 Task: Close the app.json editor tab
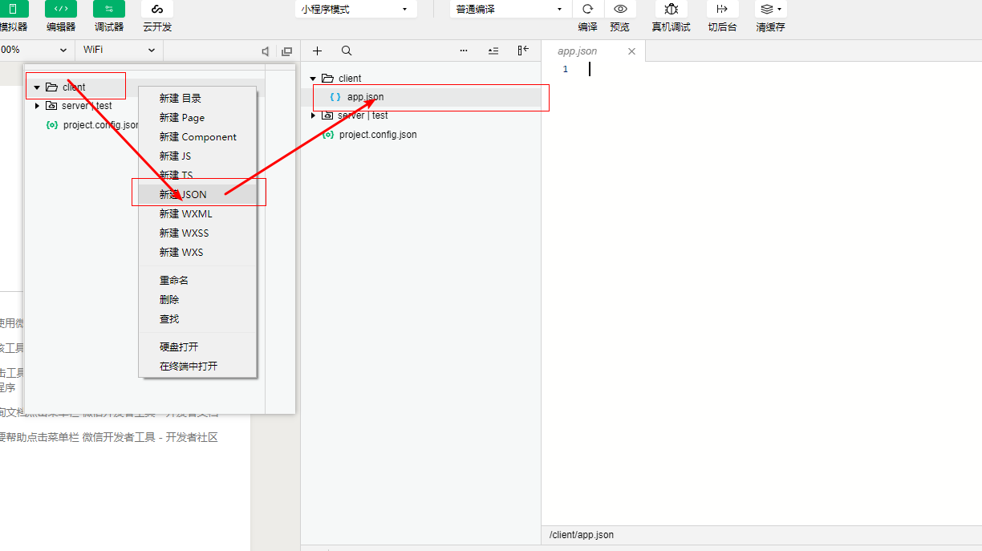631,51
